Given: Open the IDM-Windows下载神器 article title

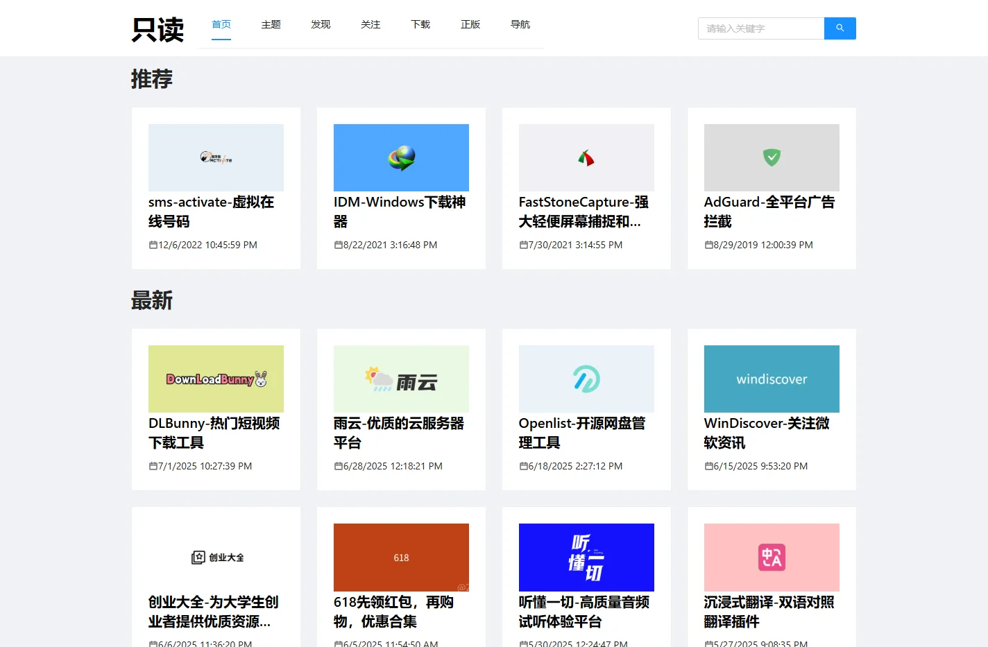Looking at the screenshot, I should click(400, 212).
